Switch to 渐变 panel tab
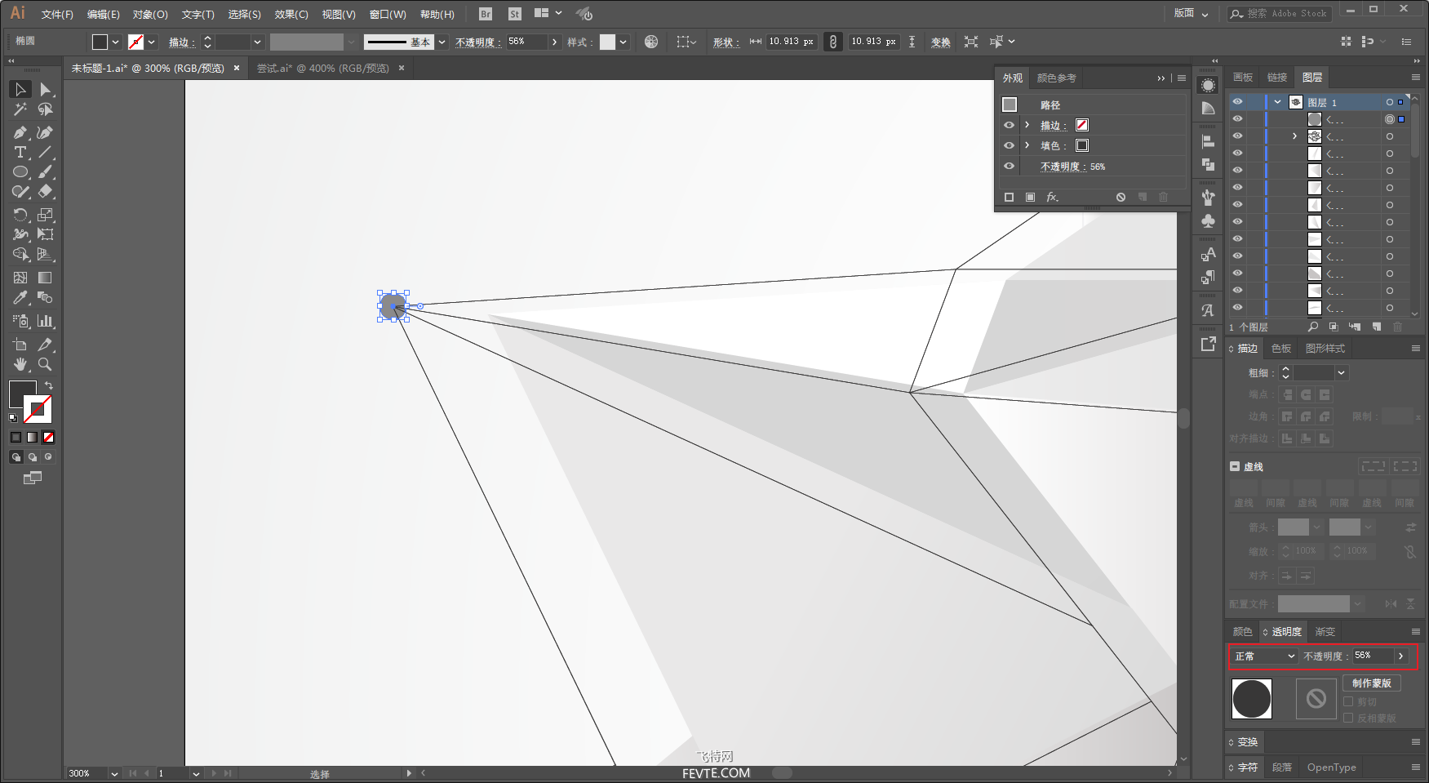The width and height of the screenshot is (1429, 783). coord(1325,631)
